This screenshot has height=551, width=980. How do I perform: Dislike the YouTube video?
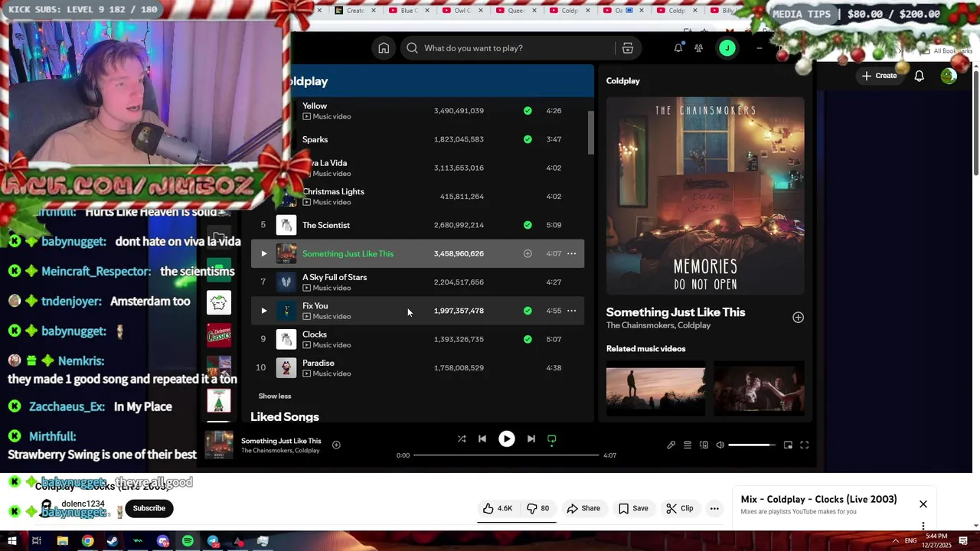pos(538,508)
